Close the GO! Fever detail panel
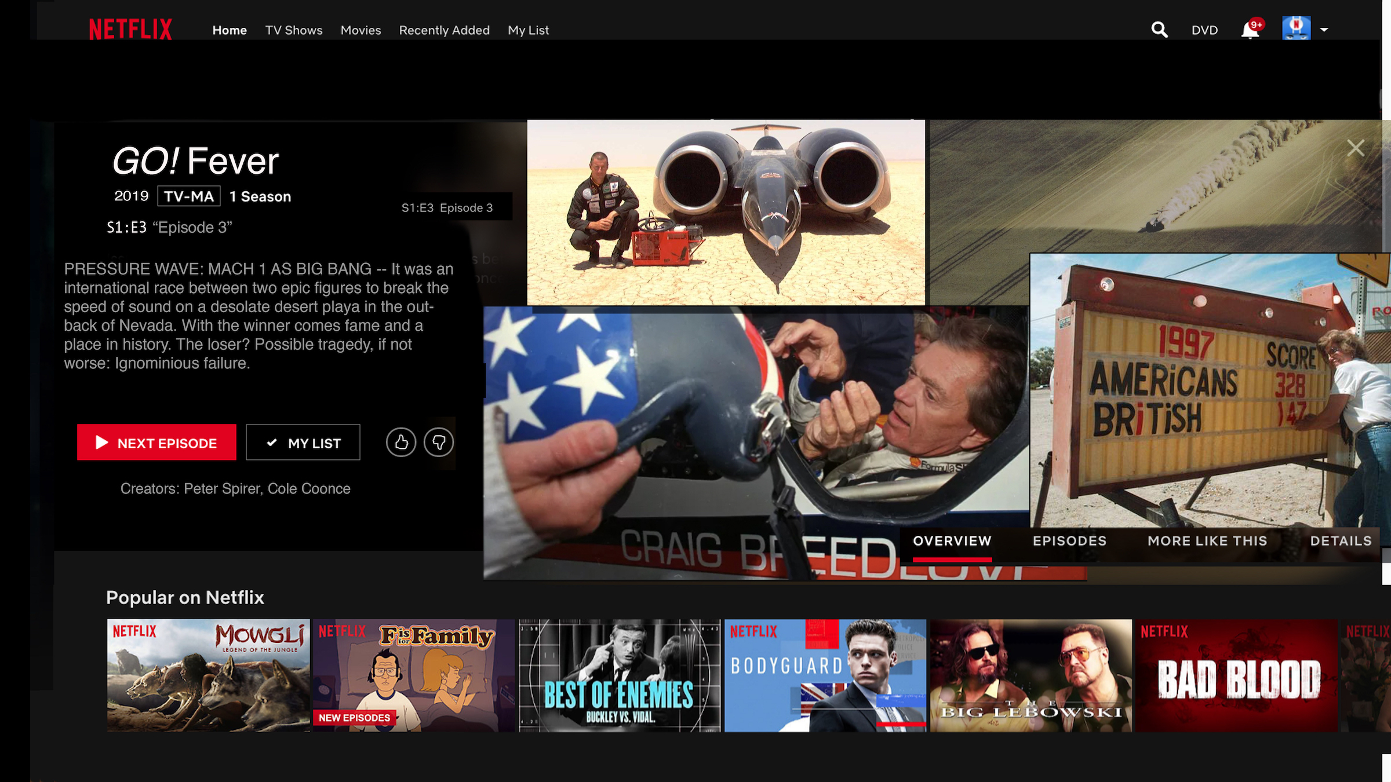 click(x=1355, y=148)
